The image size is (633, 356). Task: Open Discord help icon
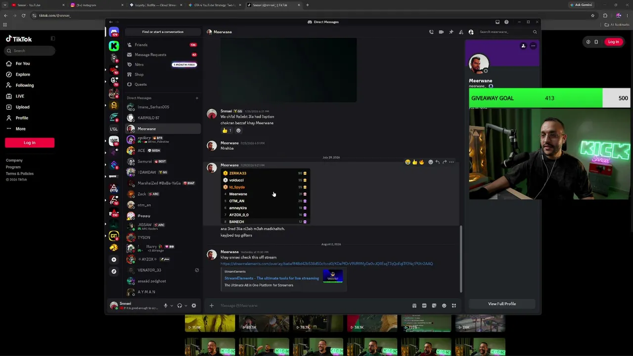(506, 22)
